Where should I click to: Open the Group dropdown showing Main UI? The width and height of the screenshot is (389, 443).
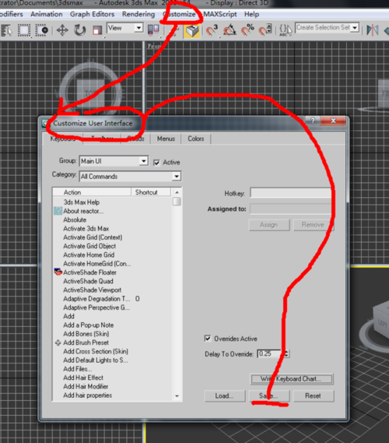[x=114, y=161]
